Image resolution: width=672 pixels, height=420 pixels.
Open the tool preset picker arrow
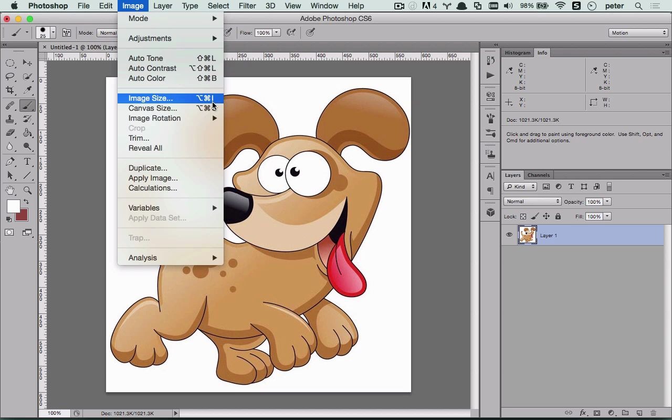(x=27, y=33)
